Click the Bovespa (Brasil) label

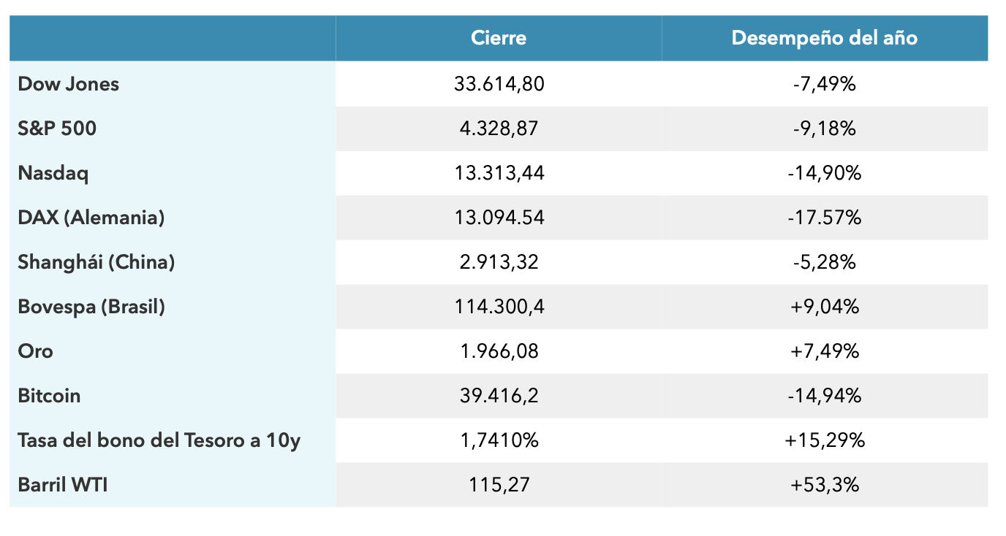click(91, 307)
